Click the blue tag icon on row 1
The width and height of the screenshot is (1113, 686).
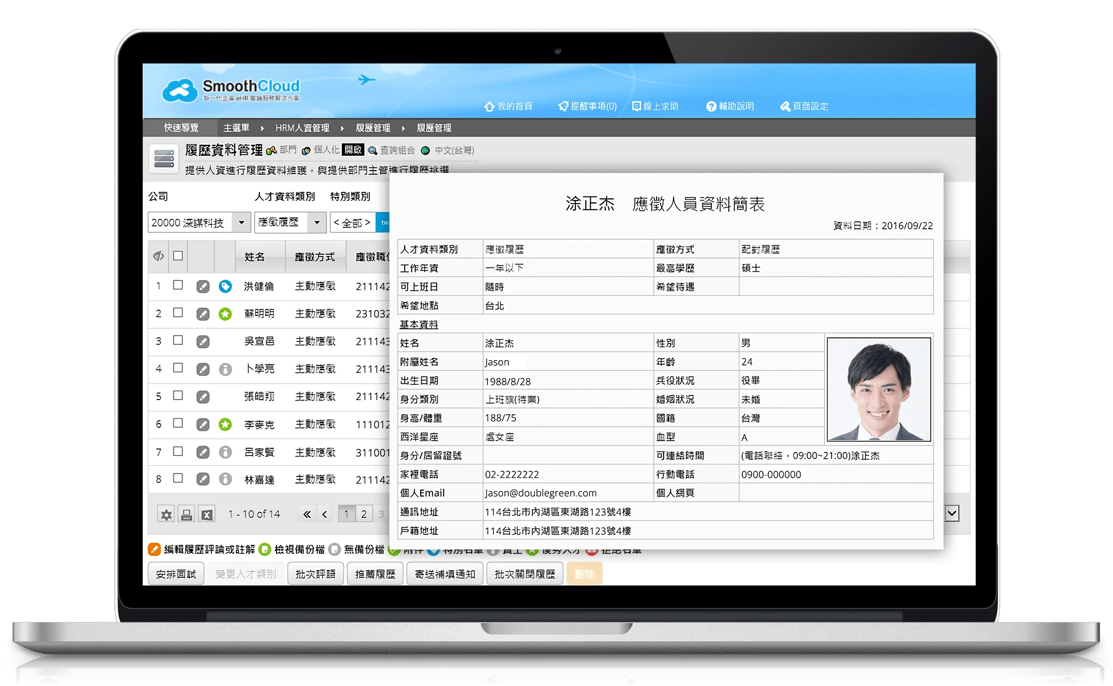point(225,287)
